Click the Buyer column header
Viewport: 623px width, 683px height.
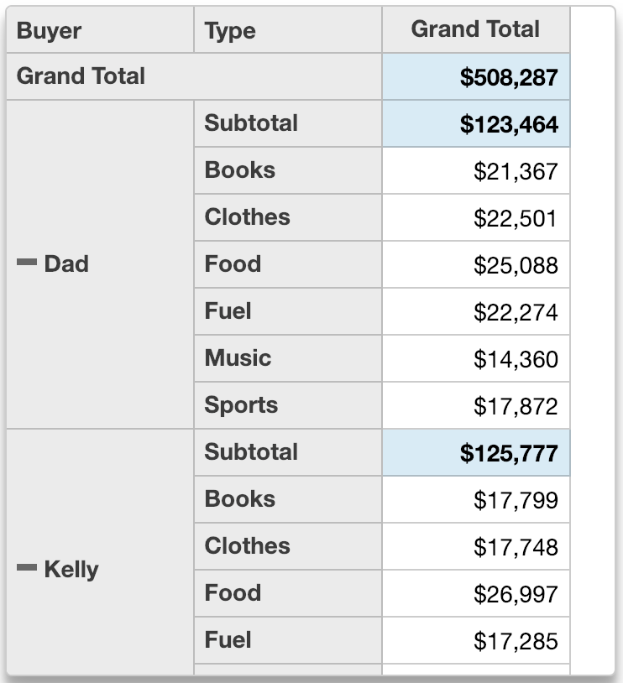click(x=49, y=31)
